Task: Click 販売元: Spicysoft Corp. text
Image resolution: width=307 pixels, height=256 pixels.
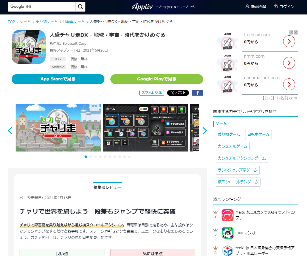Action: click(x=69, y=44)
